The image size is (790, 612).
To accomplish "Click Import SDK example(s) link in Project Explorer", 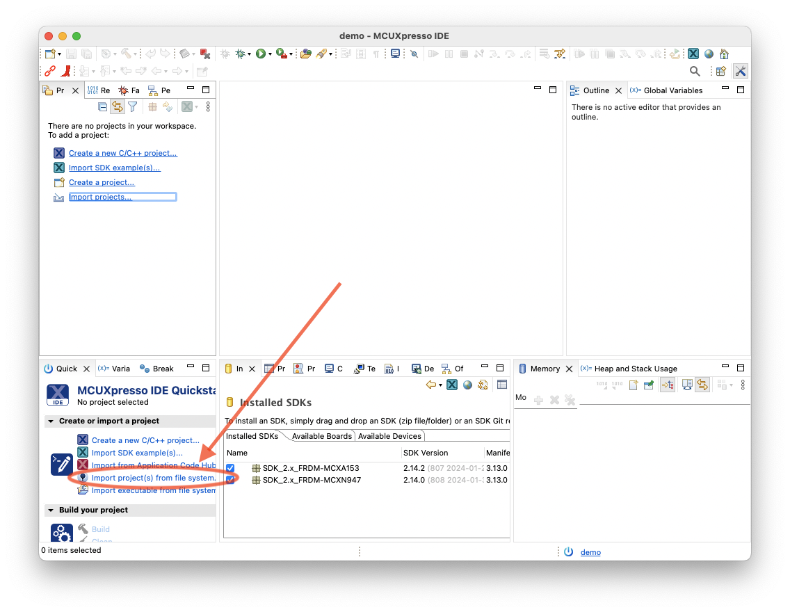I will 114,168.
